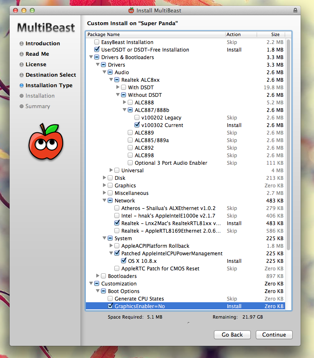Enable the ALC892 checkbox
Image resolution: width=314 pixels, height=358 pixels.
[x=130, y=148]
